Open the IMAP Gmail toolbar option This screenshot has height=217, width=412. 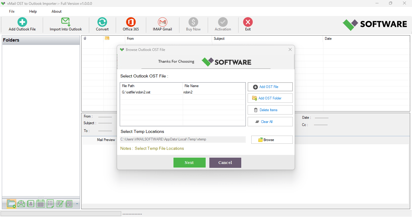pyautogui.click(x=162, y=24)
